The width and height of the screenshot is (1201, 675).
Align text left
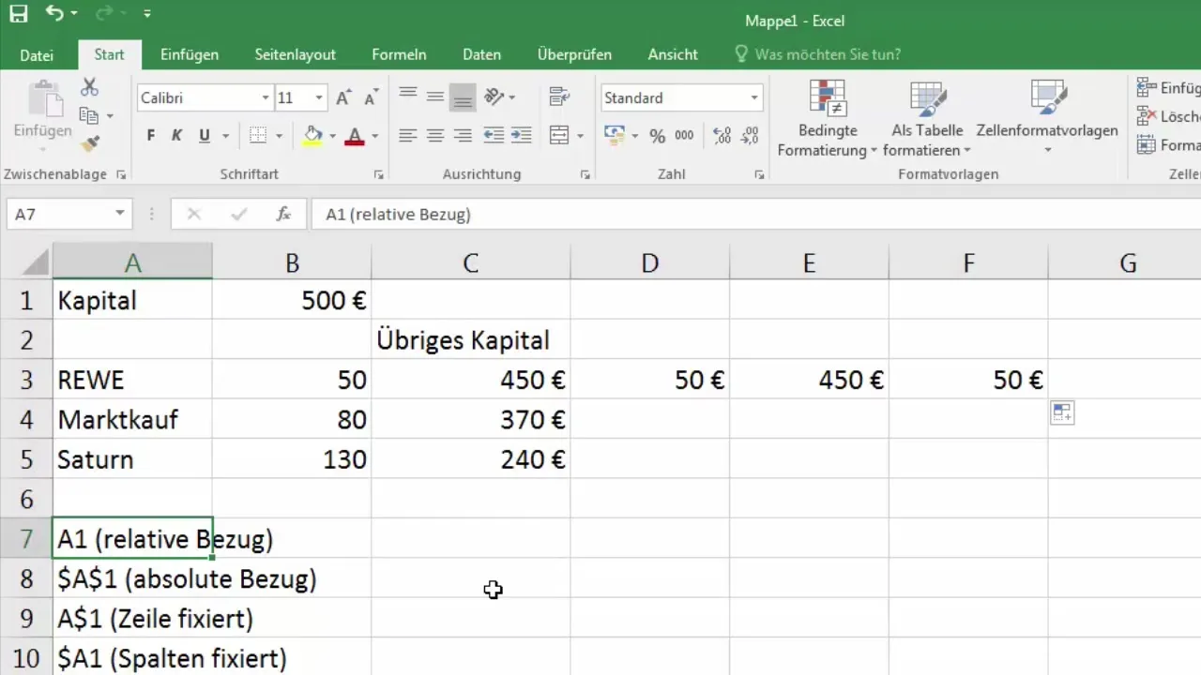tap(407, 136)
